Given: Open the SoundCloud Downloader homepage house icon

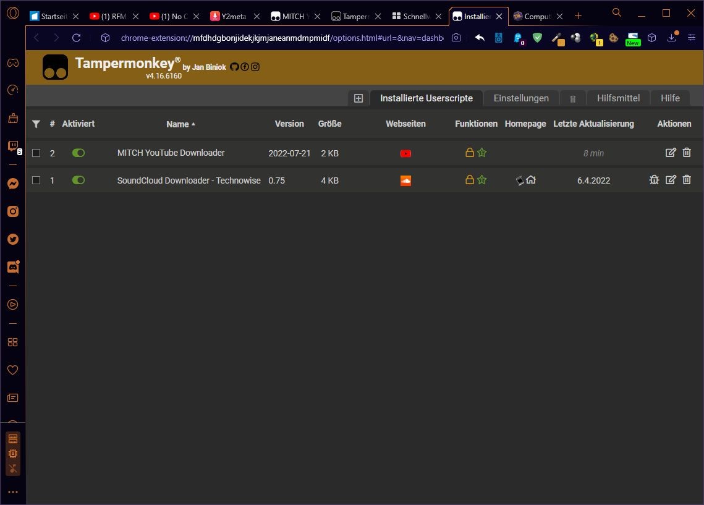Looking at the screenshot, I should point(531,180).
